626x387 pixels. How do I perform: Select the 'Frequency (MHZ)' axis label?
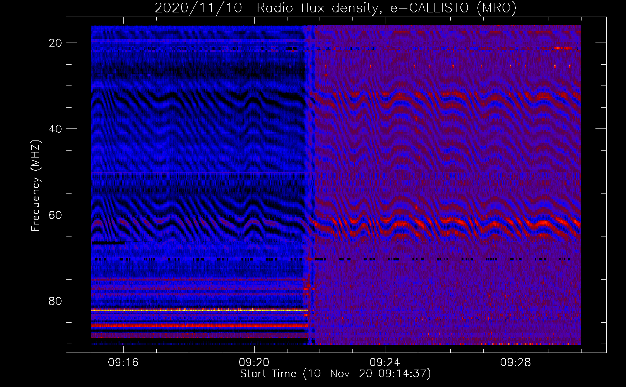click(36, 186)
